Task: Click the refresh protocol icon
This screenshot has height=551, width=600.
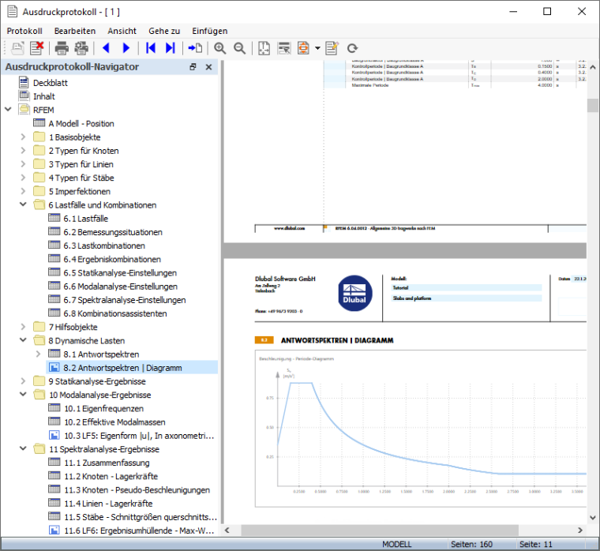Action: pyautogui.click(x=352, y=48)
